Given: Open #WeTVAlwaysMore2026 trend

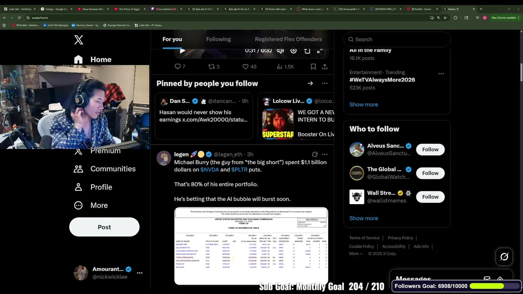Looking at the screenshot, I should pos(382,80).
